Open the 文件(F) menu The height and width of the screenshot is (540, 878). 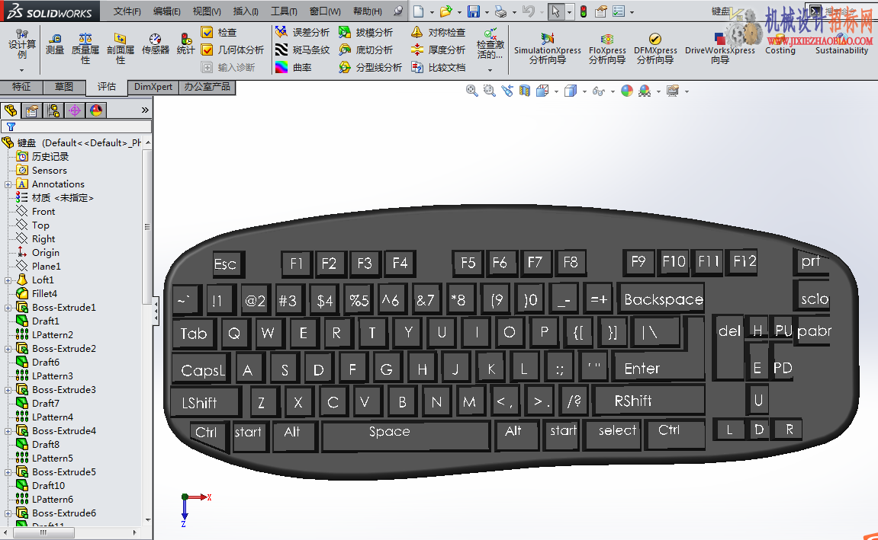point(127,11)
